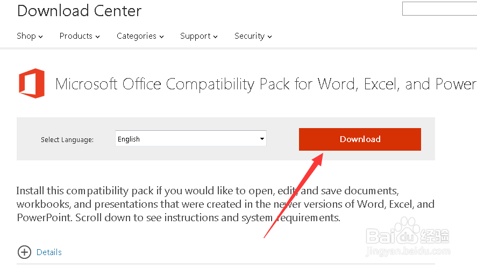
Task: Click the word English in language field
Action: pos(129,139)
